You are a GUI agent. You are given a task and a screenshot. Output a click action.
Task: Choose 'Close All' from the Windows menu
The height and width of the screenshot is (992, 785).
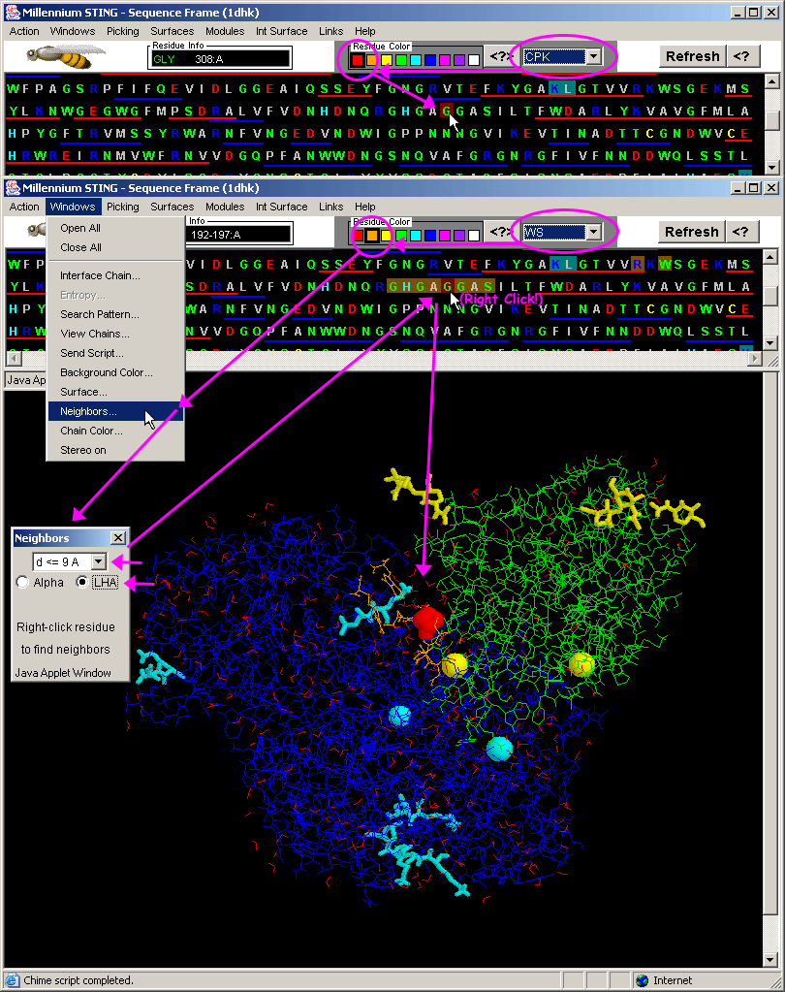[115, 247]
